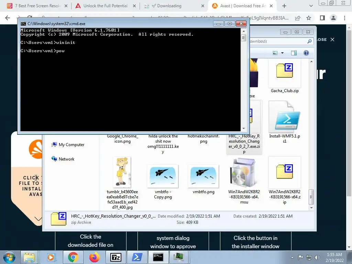Close the Unlock the Full Potential tab
This screenshot has width=352, height=264.
134,6
